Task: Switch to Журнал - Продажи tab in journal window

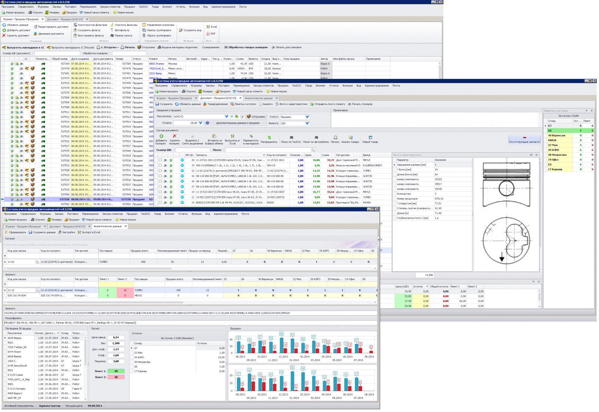Action: tap(21, 19)
